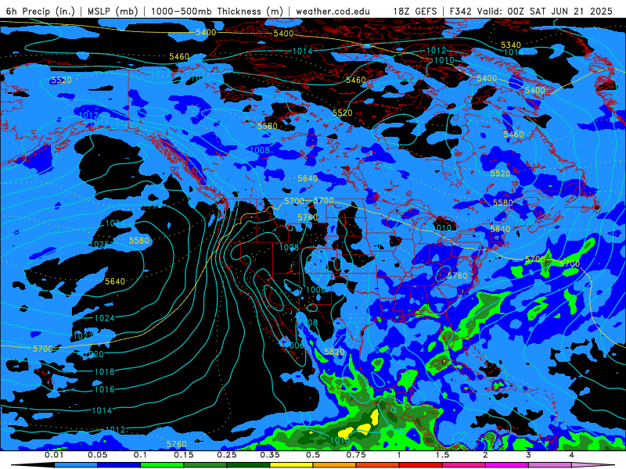
Task: Click the "1.5" legend value
Action: tap(442, 455)
